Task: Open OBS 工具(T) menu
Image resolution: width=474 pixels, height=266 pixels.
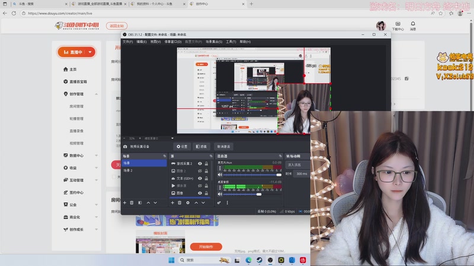Action: point(231,41)
